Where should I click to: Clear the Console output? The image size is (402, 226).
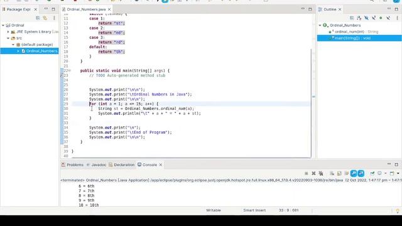[332, 173]
